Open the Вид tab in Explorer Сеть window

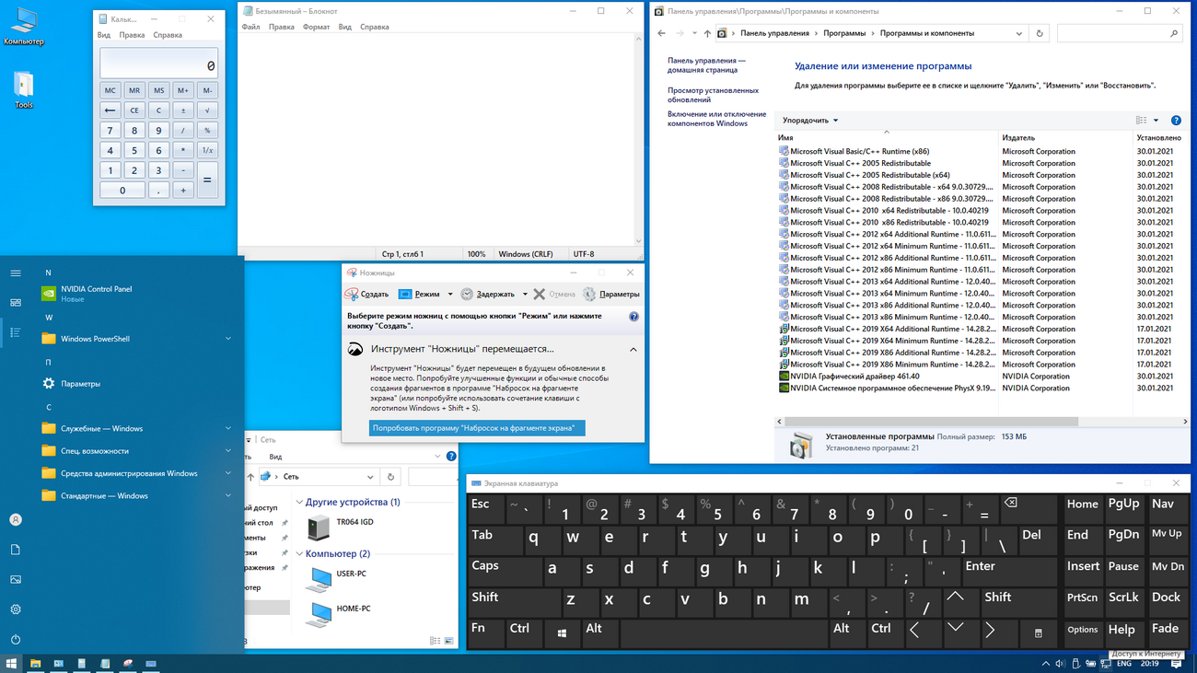click(x=275, y=457)
